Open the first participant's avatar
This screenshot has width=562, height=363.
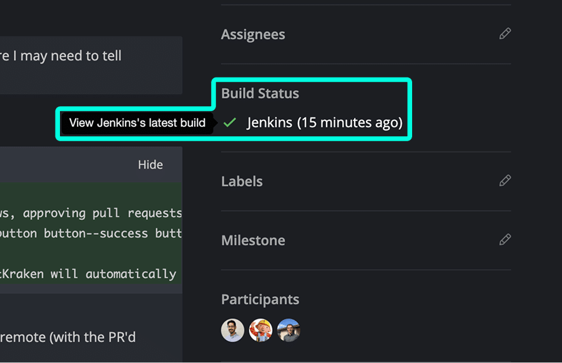pos(232,330)
